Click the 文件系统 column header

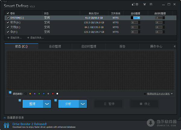pos(116,13)
